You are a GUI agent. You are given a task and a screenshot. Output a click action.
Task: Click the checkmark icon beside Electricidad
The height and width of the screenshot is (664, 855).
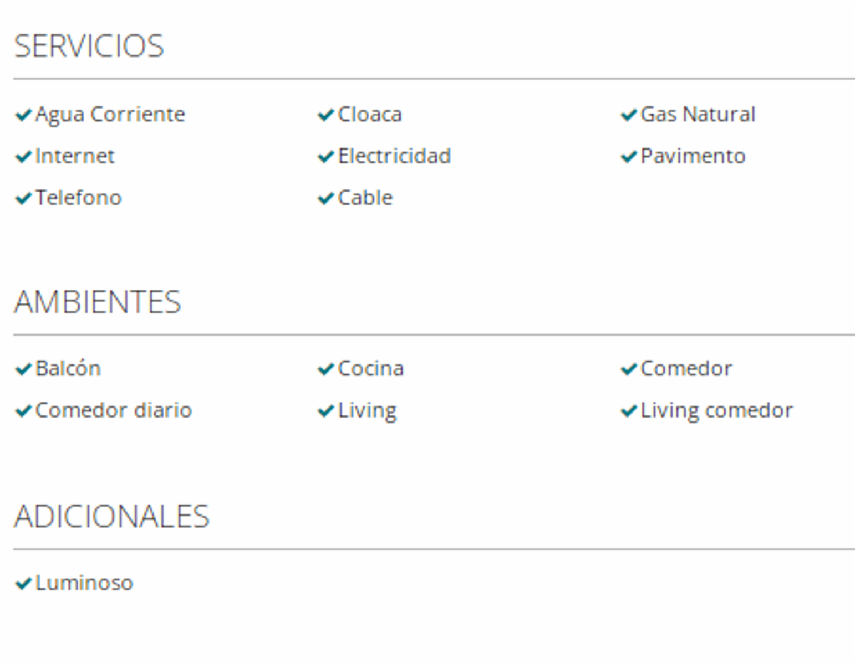[326, 157]
